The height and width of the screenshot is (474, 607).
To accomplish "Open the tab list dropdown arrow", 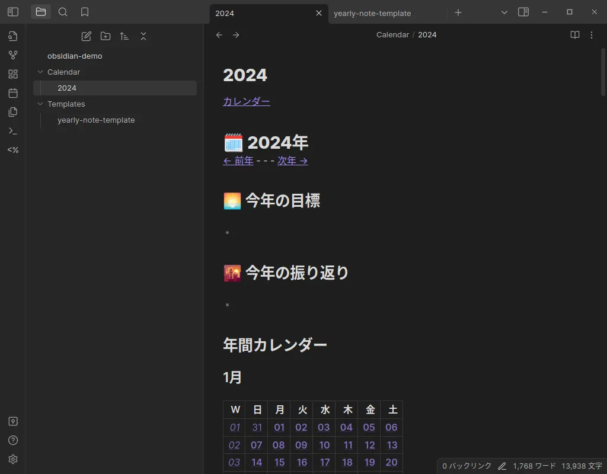I will click(x=504, y=12).
